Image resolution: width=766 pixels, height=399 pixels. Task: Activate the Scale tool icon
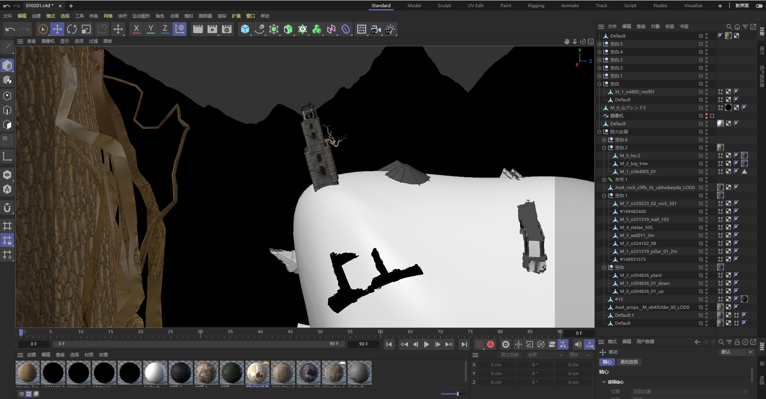(86, 29)
